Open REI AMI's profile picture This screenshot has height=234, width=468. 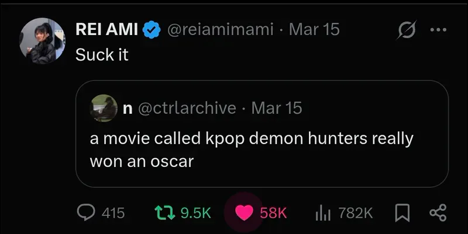[42, 41]
